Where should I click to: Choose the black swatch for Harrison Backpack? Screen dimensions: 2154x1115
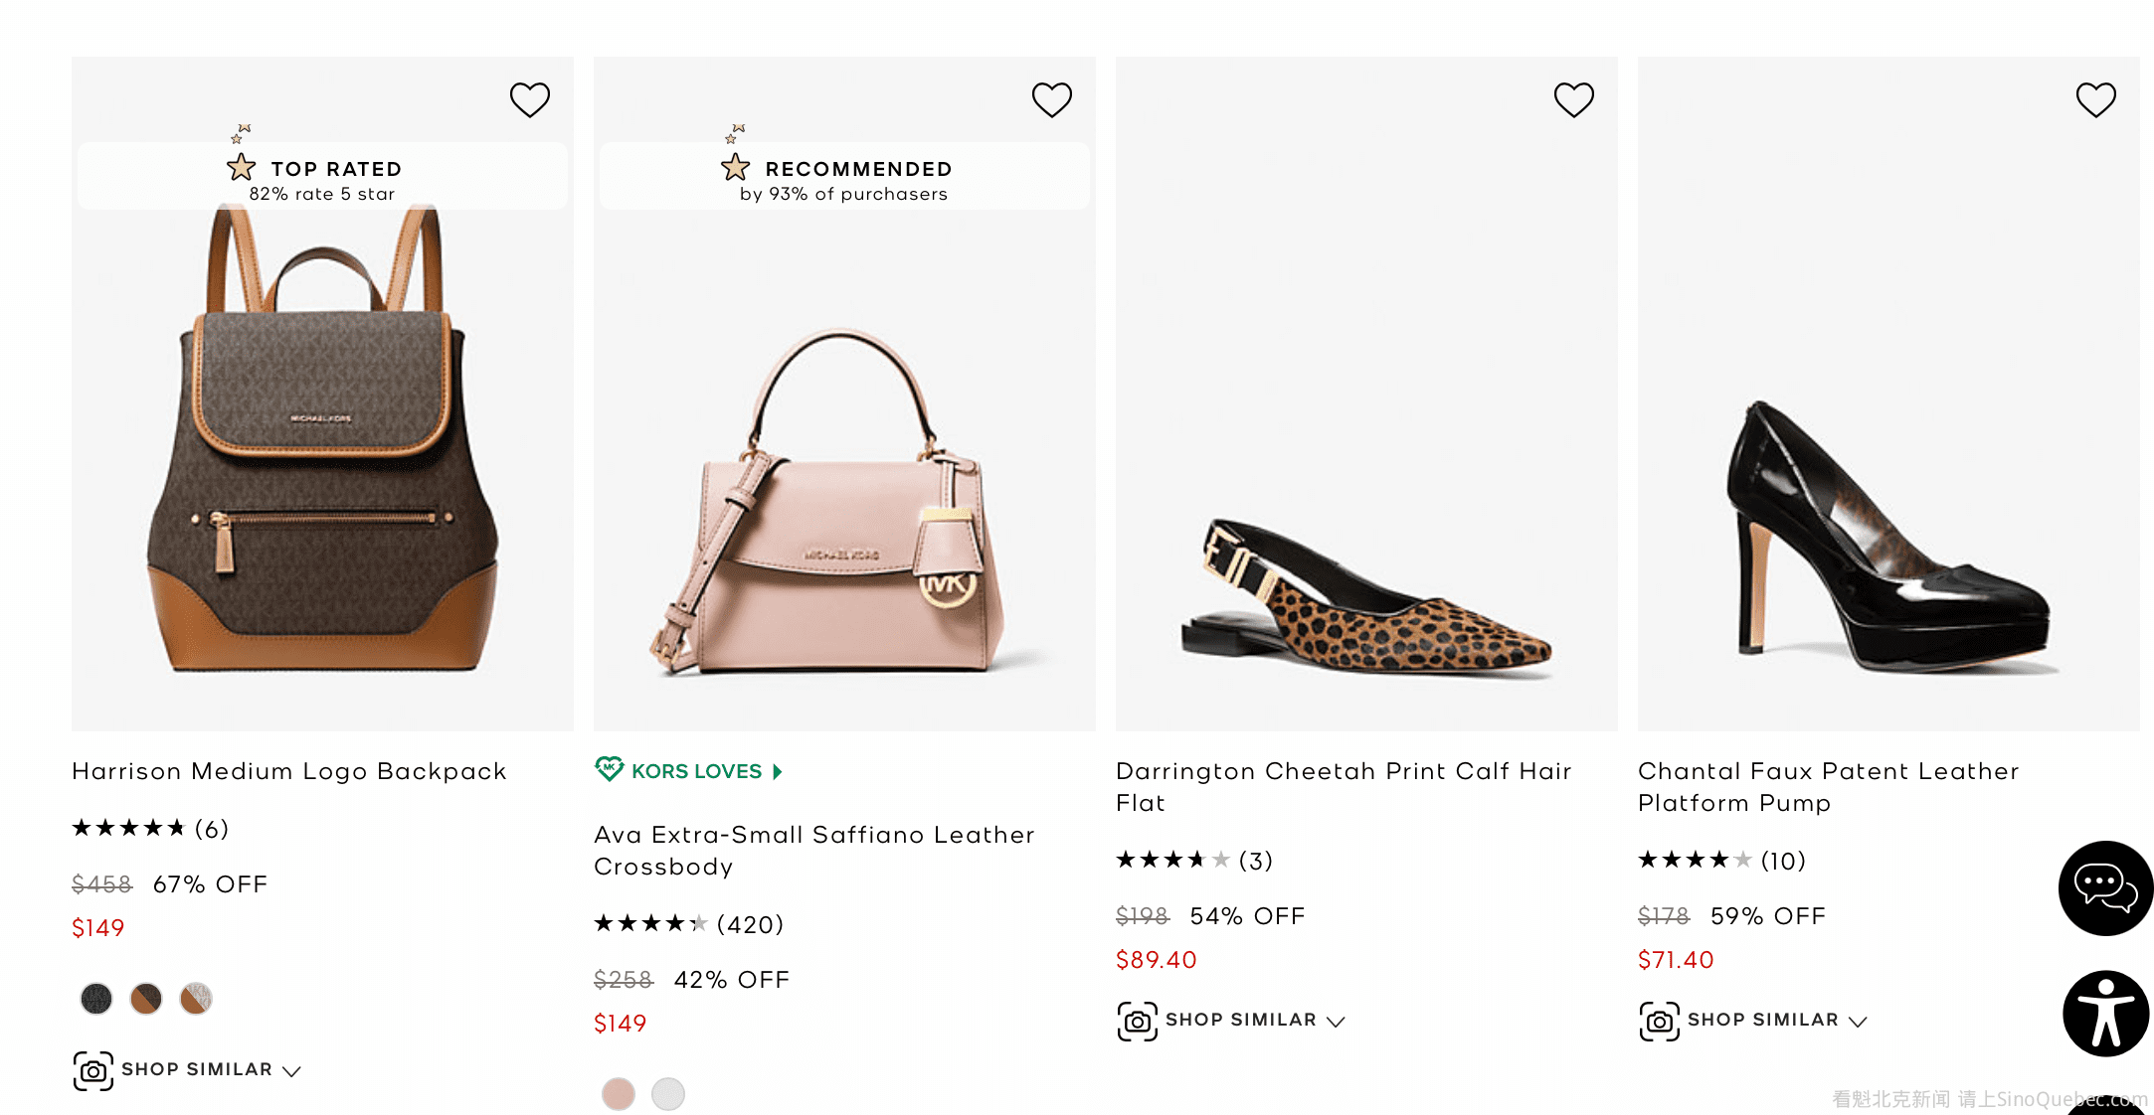click(96, 998)
